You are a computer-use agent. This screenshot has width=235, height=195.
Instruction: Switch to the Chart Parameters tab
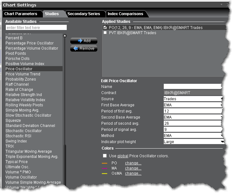pos(21,14)
